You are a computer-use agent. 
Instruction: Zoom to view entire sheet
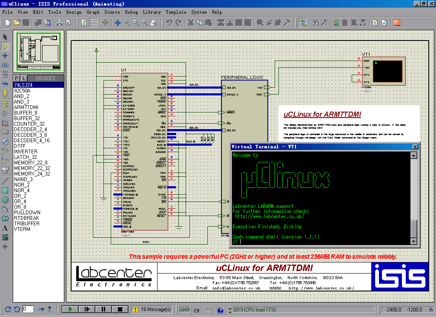pyautogui.click(x=145, y=23)
